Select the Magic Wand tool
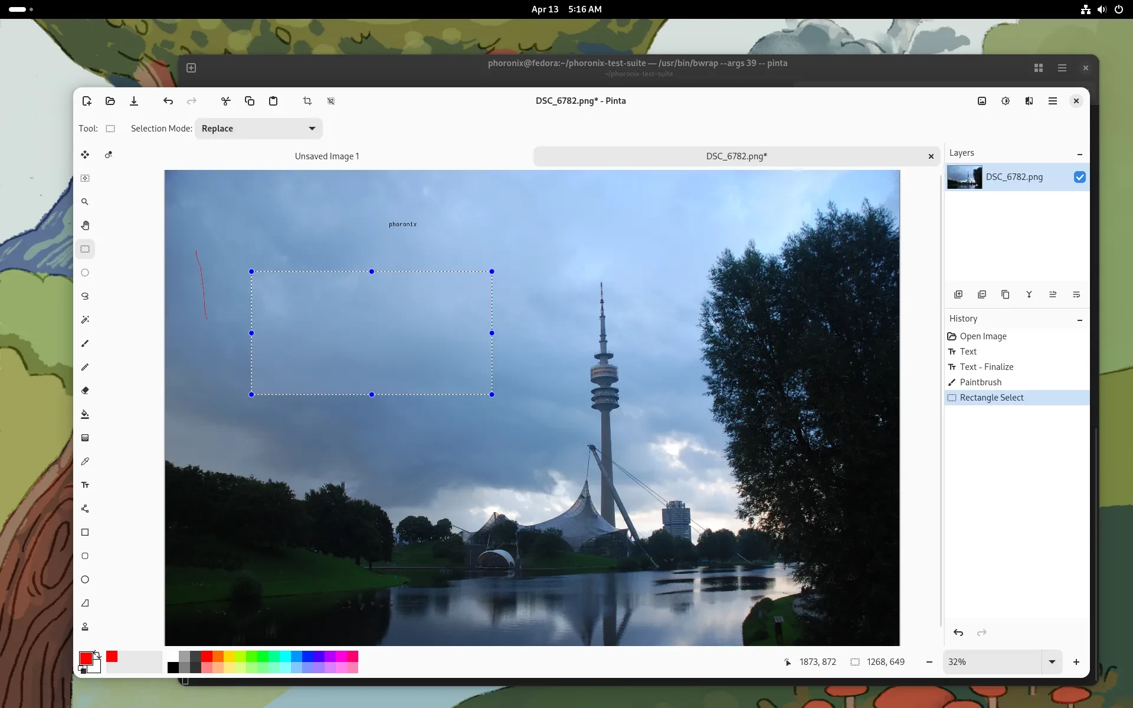 click(x=85, y=320)
